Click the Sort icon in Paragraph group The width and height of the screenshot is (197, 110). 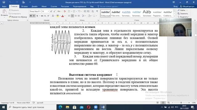click(x=93, y=11)
